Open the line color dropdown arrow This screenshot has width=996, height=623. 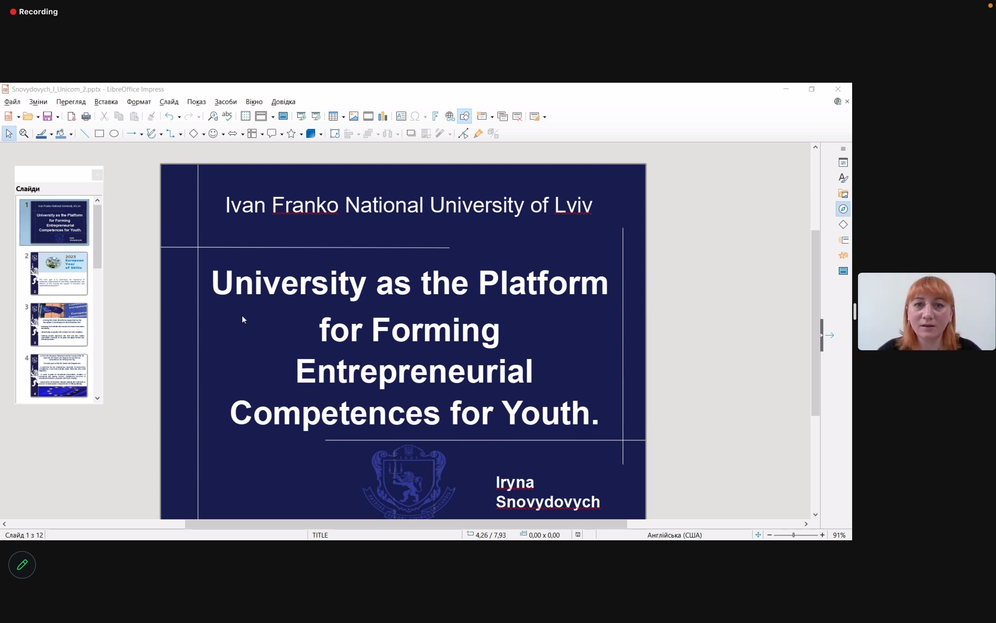[x=52, y=134]
